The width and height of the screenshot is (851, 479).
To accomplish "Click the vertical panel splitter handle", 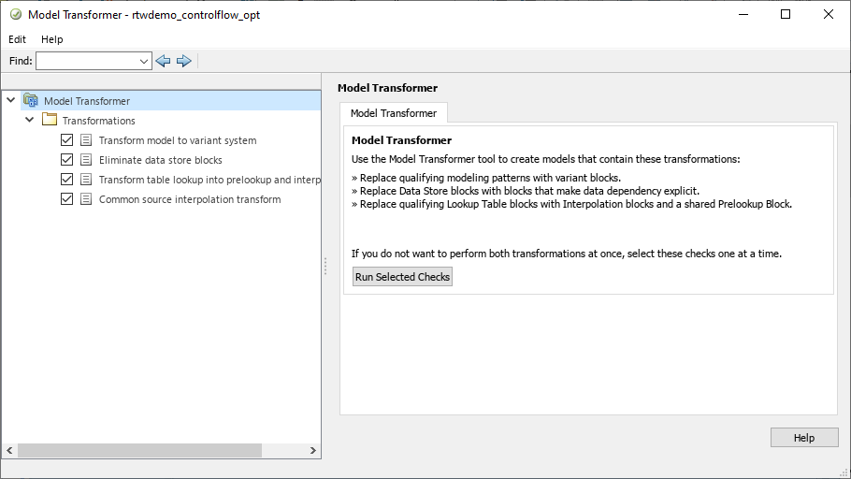I will (325, 266).
